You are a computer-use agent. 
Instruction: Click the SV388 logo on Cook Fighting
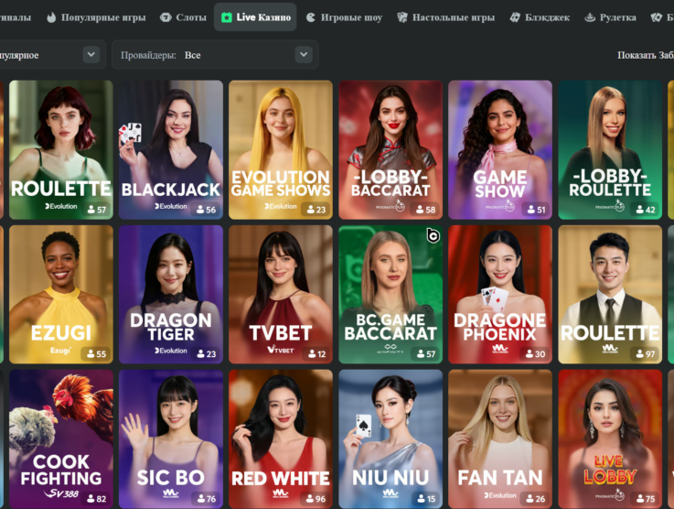click(61, 493)
